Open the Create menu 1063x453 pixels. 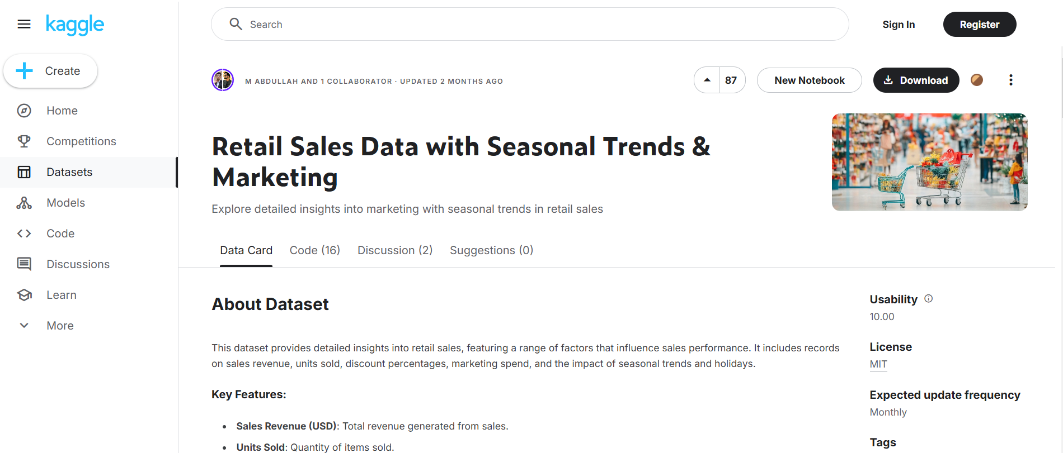tap(50, 71)
